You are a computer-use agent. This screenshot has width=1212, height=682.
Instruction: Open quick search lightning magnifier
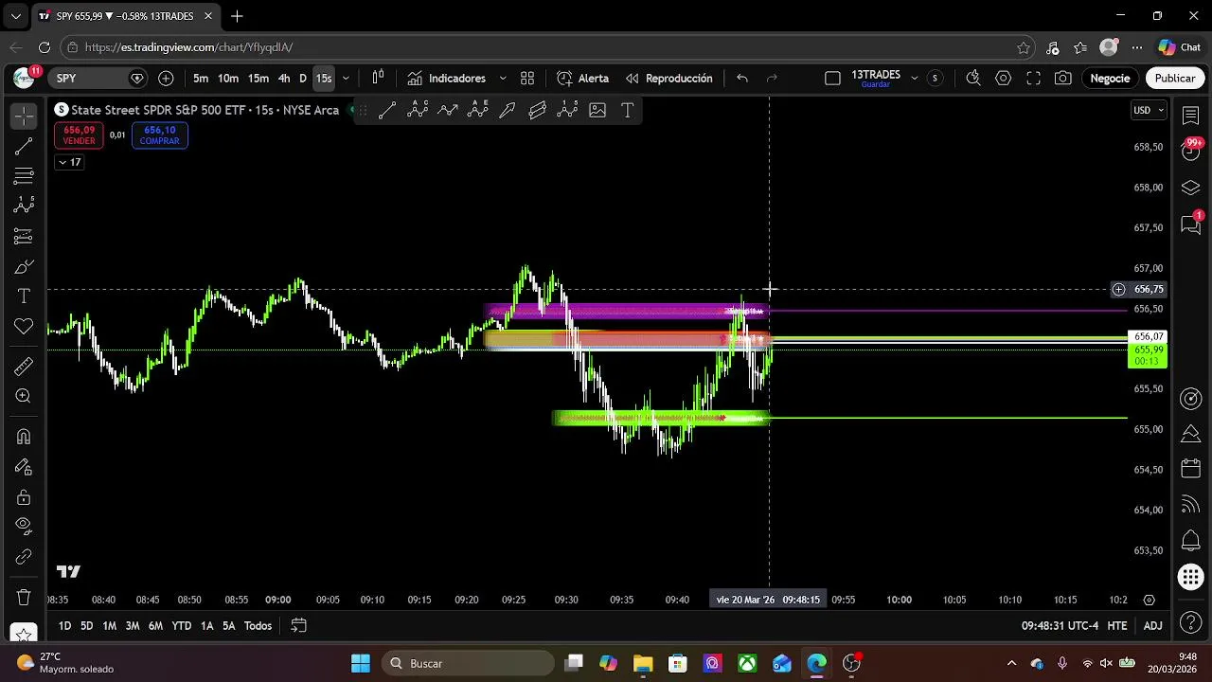[x=973, y=79]
